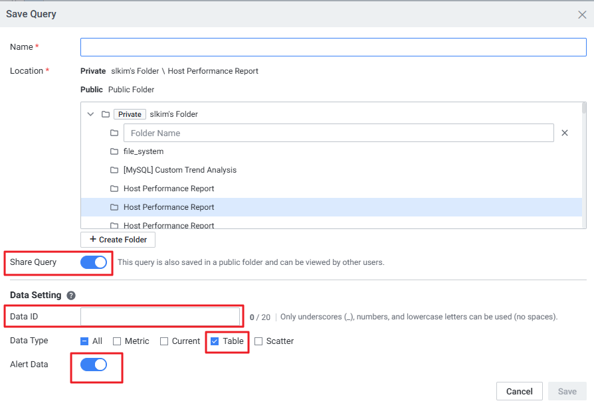The image size is (594, 415).
Task: Select the file_system folder
Action: coord(144,151)
